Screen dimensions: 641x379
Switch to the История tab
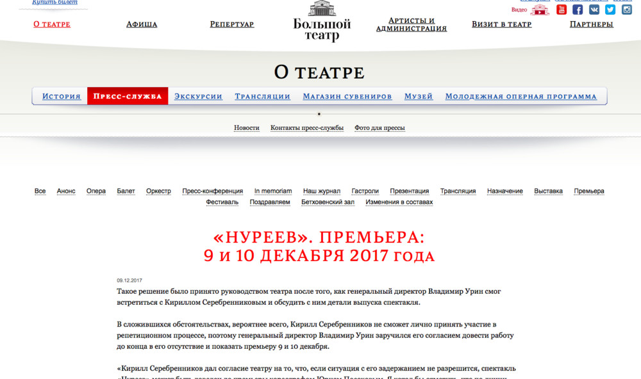click(62, 96)
